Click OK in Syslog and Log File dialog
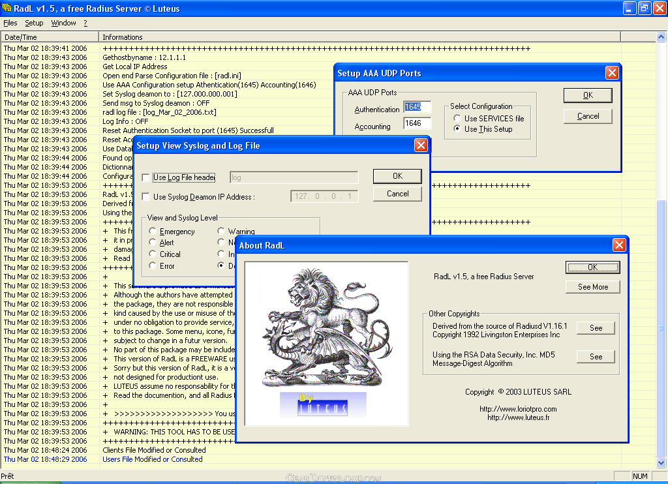The height and width of the screenshot is (484, 668). (397, 176)
